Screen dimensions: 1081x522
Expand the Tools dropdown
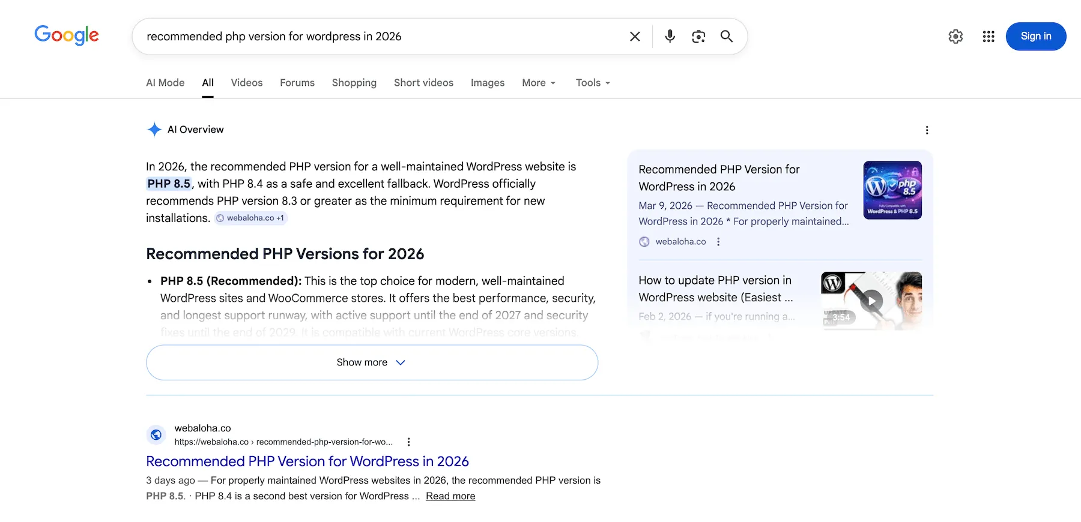[593, 83]
